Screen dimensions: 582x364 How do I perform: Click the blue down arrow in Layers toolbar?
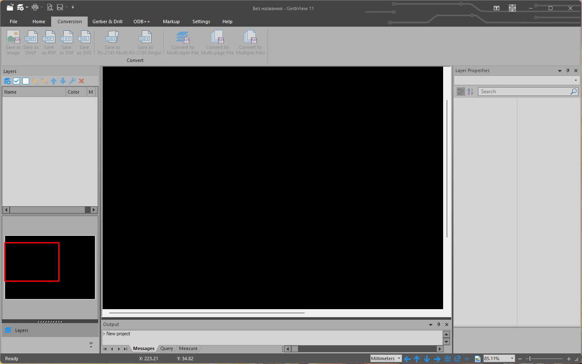[x=63, y=81]
